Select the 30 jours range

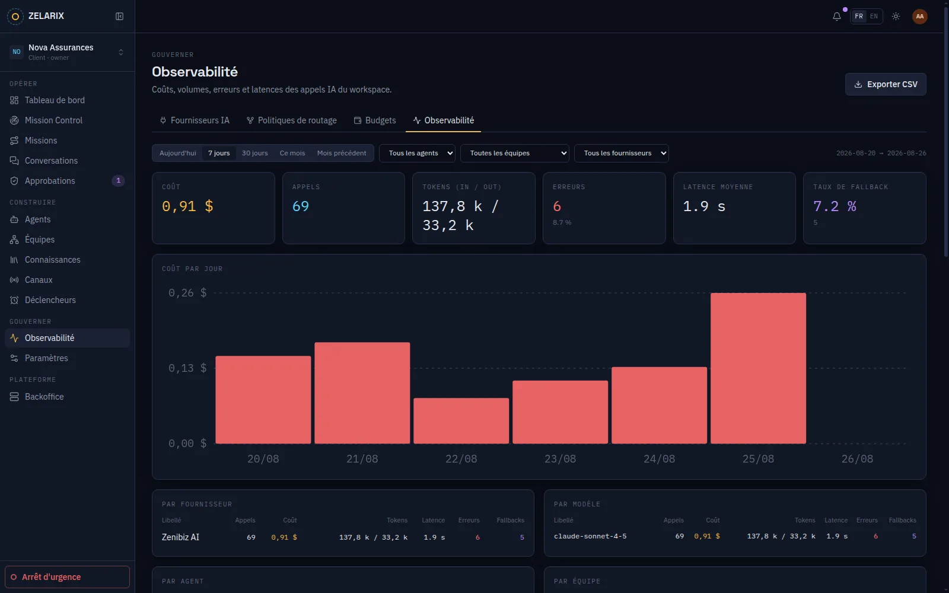click(254, 153)
